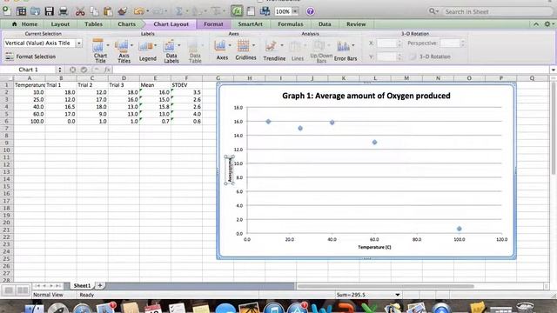Switch to the Data tab
557x313 pixels.
tap(325, 24)
